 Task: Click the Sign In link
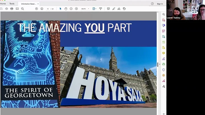160,4
